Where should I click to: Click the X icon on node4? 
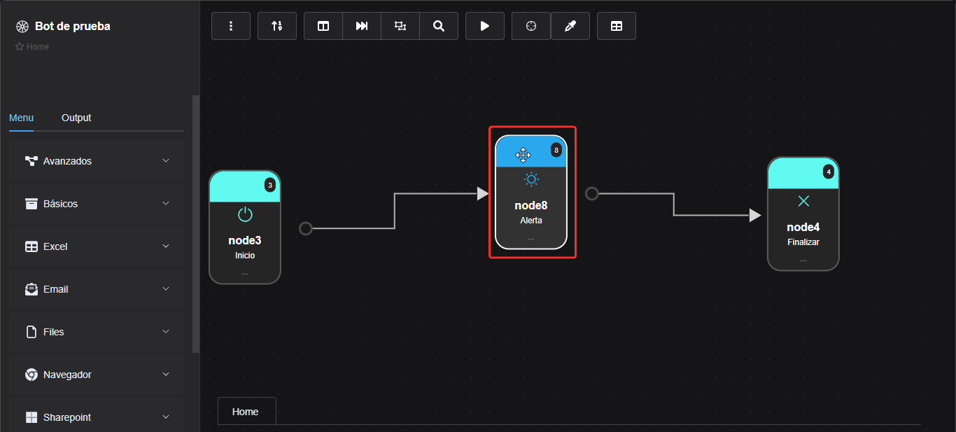tap(803, 201)
